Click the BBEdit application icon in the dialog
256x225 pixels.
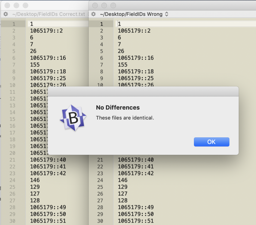(73, 118)
